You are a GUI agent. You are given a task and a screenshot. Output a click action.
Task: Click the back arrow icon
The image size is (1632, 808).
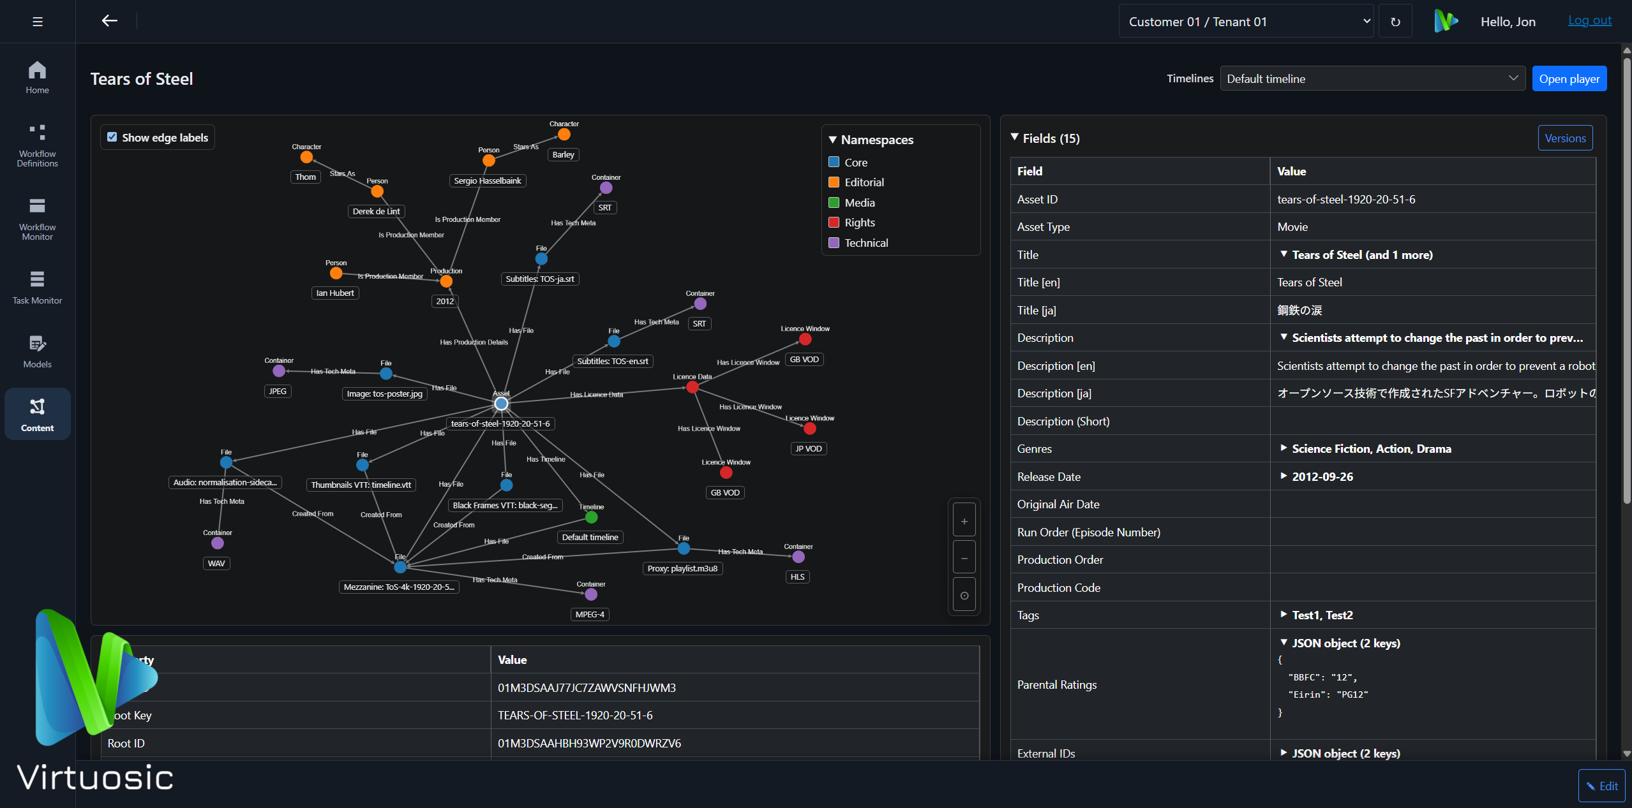[110, 21]
